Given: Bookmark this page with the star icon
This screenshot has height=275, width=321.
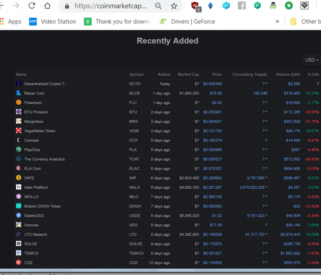Looking at the screenshot, I should (174, 6).
